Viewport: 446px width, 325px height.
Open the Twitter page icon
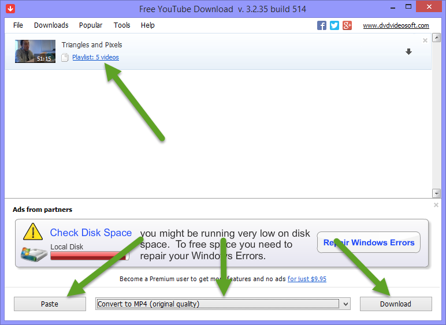pos(335,25)
